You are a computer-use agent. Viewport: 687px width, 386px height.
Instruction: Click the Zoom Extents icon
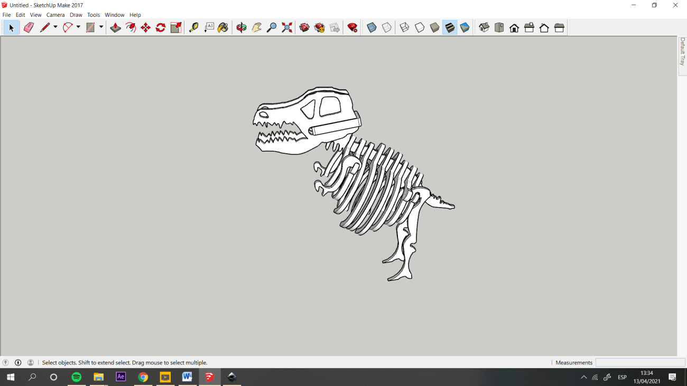pos(287,28)
